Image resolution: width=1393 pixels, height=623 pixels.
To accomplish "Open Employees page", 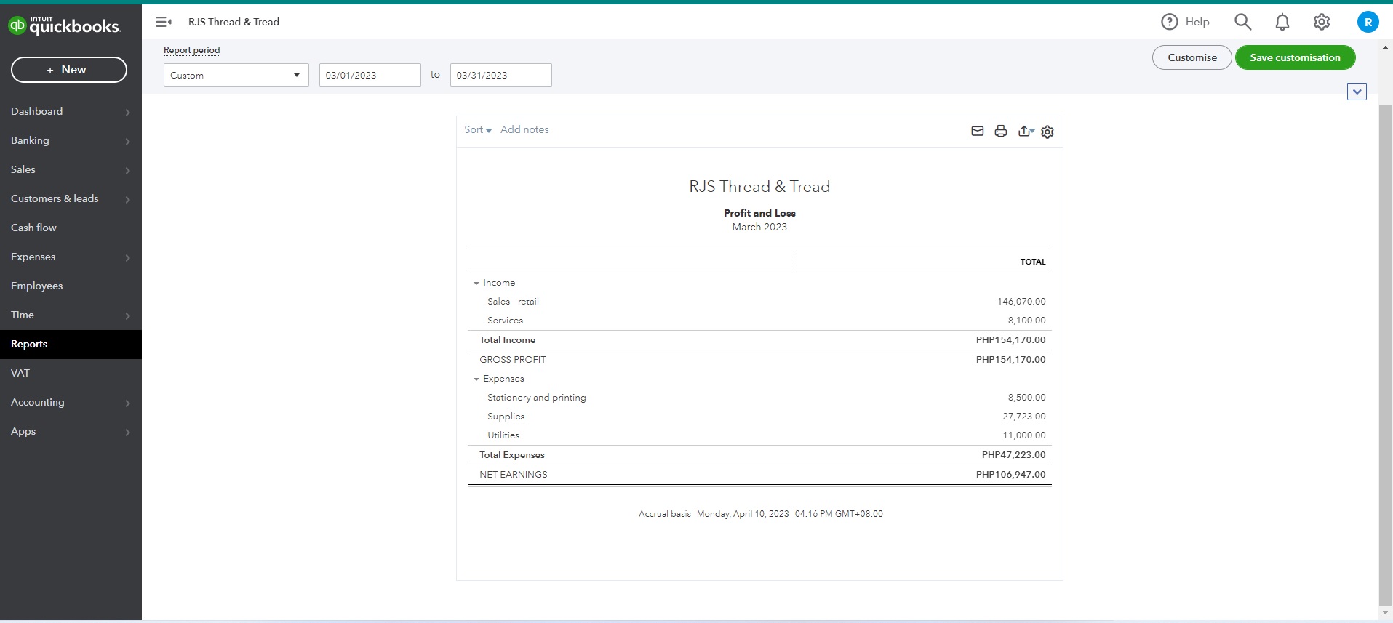I will [36, 286].
